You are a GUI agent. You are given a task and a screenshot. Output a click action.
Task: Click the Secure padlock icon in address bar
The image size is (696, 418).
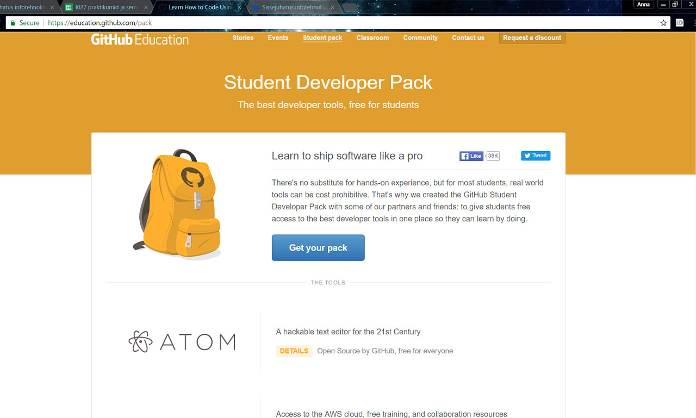click(x=13, y=23)
